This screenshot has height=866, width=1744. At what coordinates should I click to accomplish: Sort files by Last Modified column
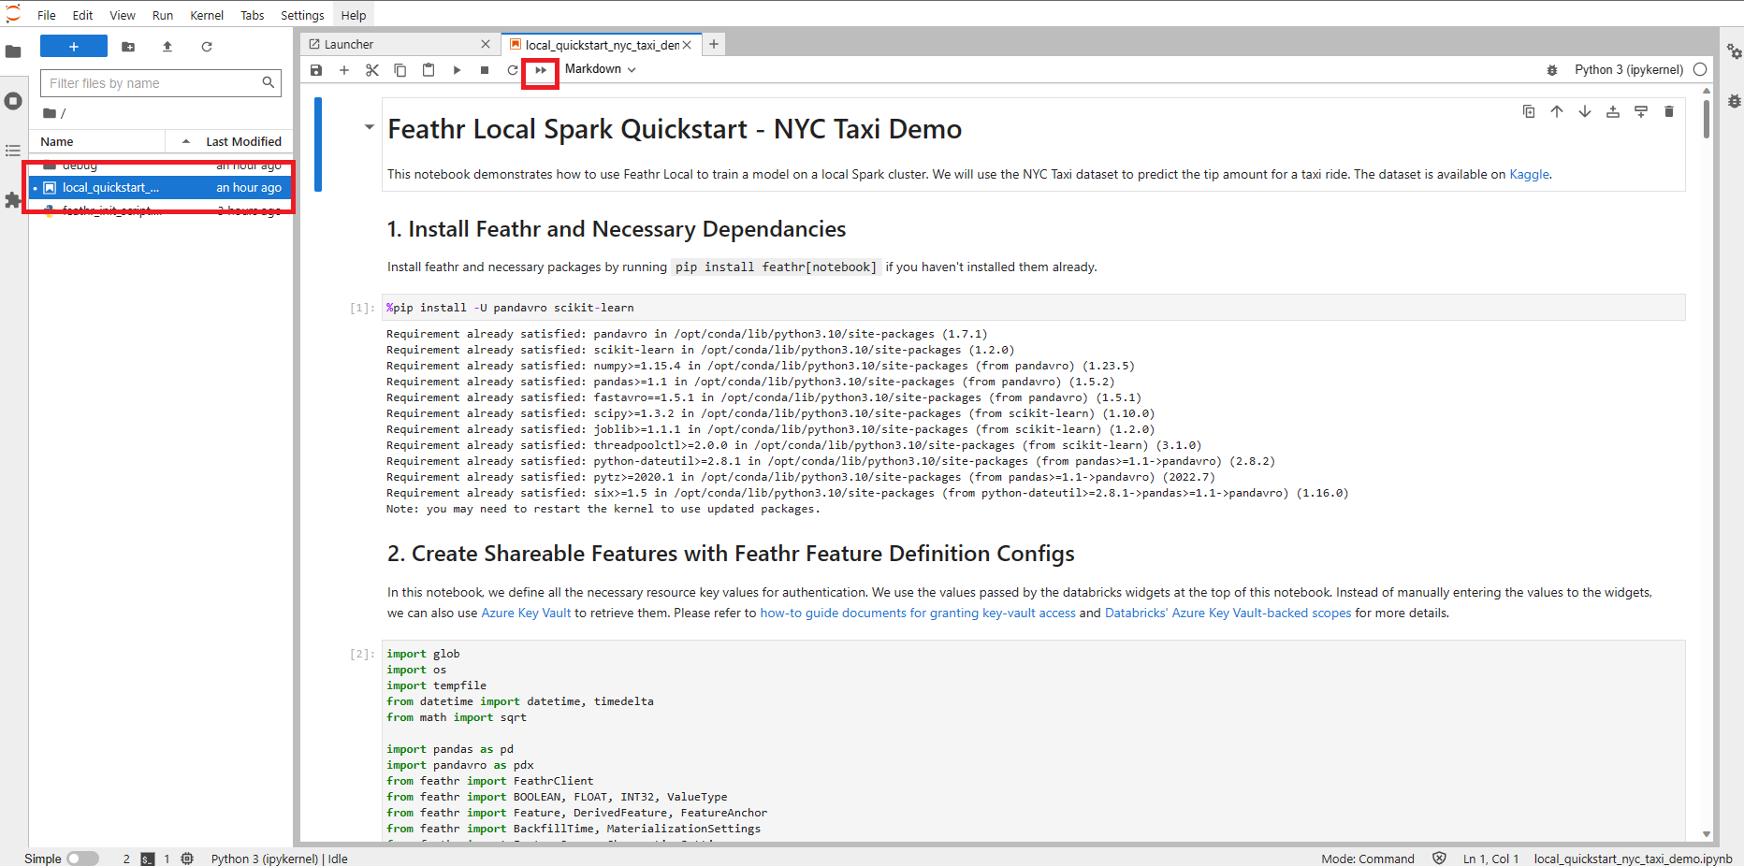tap(229, 141)
